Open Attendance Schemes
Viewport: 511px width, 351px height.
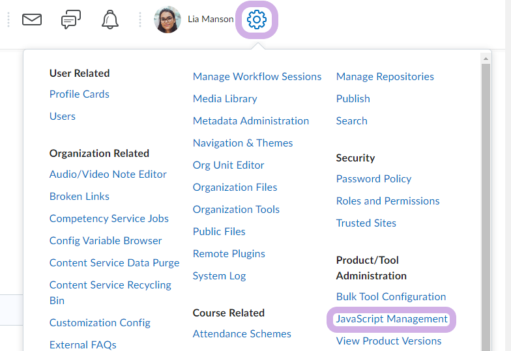[x=241, y=333]
